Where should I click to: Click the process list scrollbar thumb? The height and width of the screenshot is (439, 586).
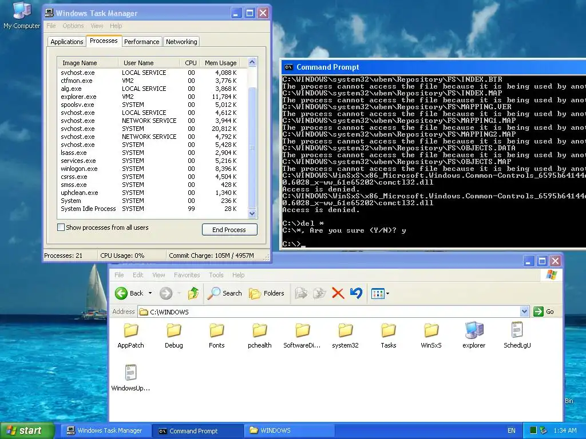pos(252,147)
